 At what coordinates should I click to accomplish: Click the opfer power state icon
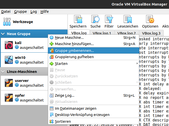click(17, 100)
